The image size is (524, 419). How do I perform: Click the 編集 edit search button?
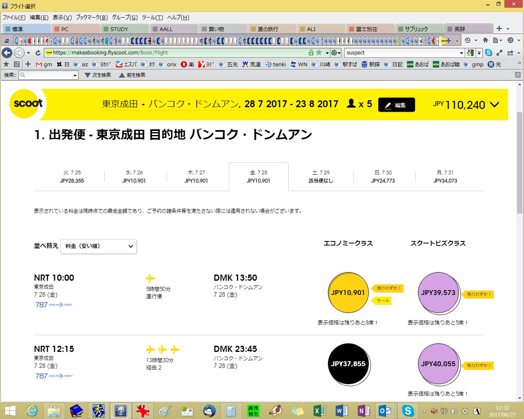tap(396, 105)
